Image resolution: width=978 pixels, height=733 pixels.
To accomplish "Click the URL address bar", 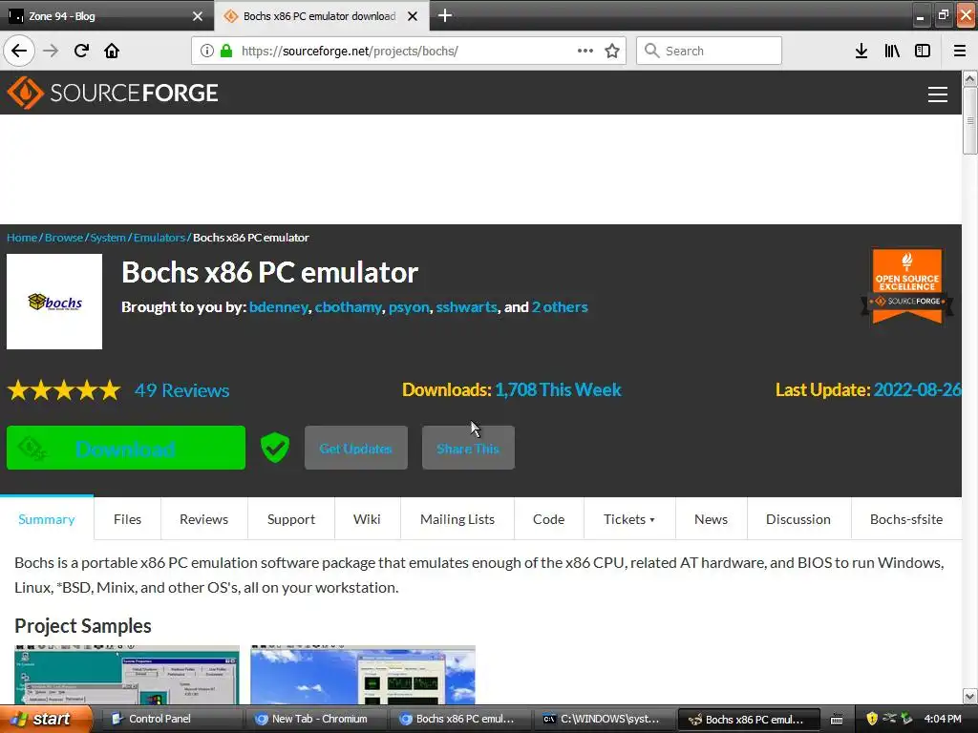I will [x=409, y=51].
